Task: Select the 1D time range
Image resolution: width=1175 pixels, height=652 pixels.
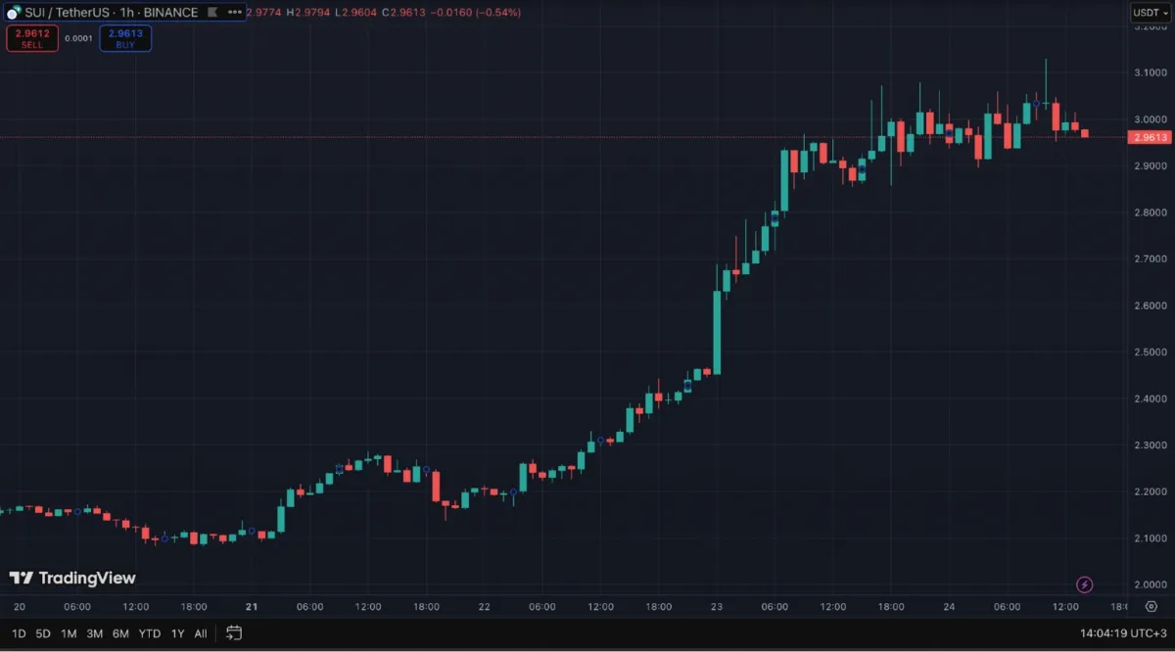Action: (x=19, y=633)
